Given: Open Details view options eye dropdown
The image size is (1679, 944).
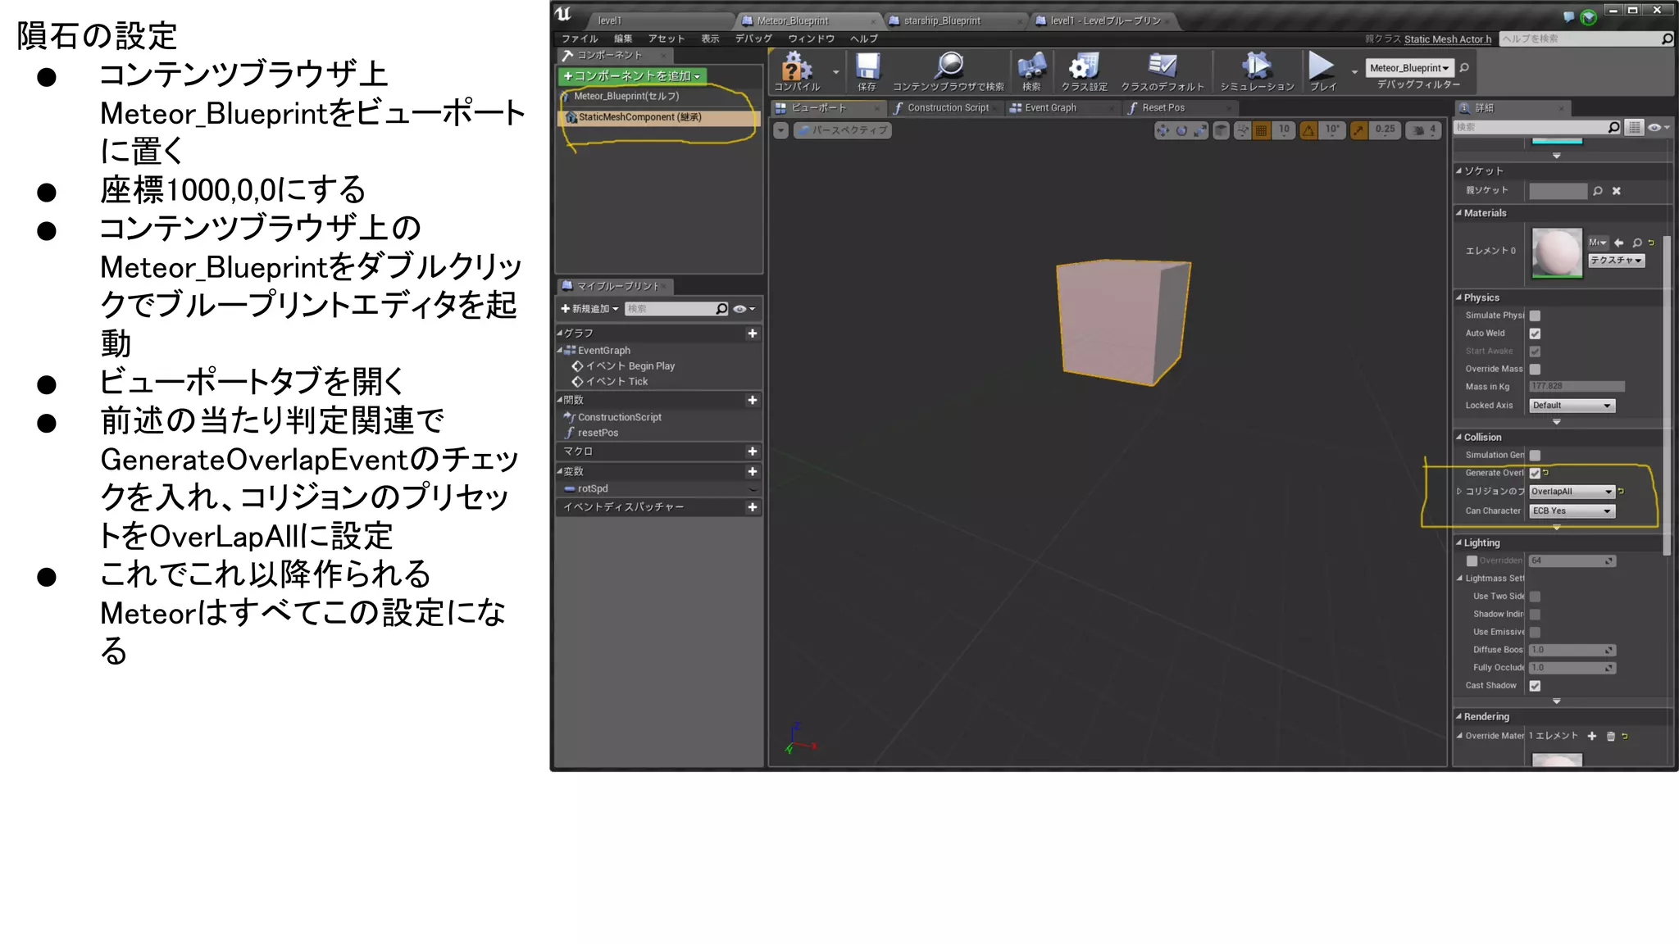Looking at the screenshot, I should (1659, 127).
